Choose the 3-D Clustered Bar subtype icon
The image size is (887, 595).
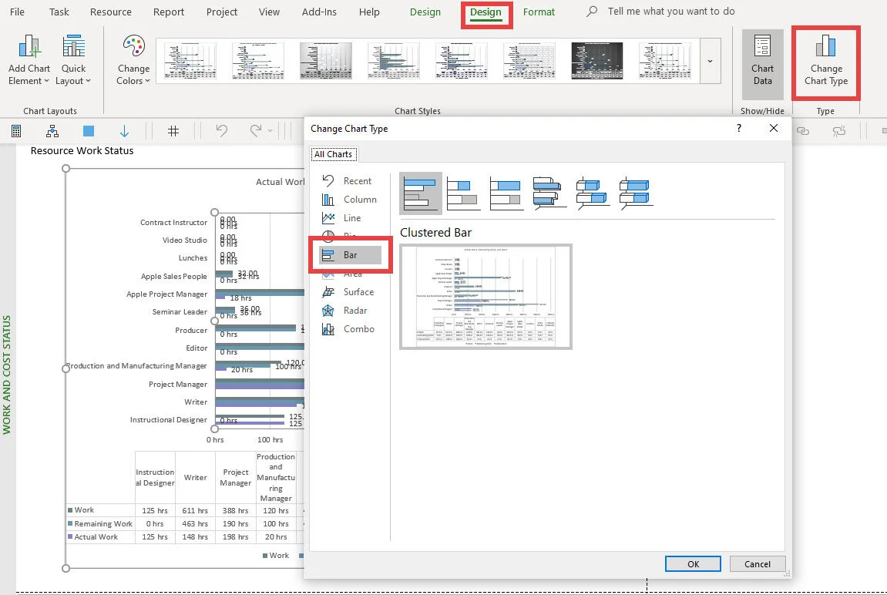point(549,193)
